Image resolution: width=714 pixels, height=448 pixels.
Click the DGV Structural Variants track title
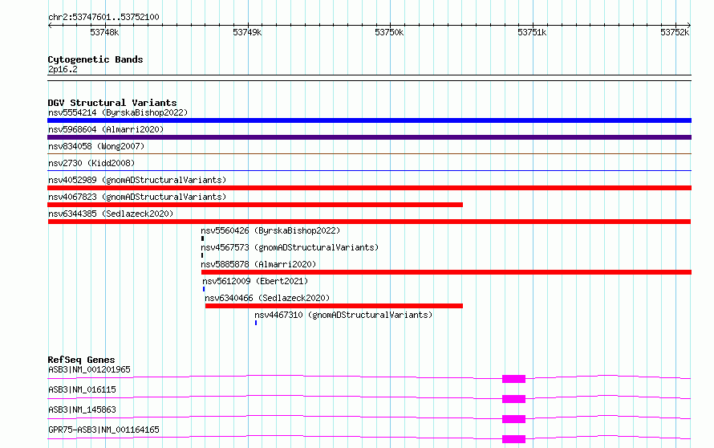click(112, 103)
